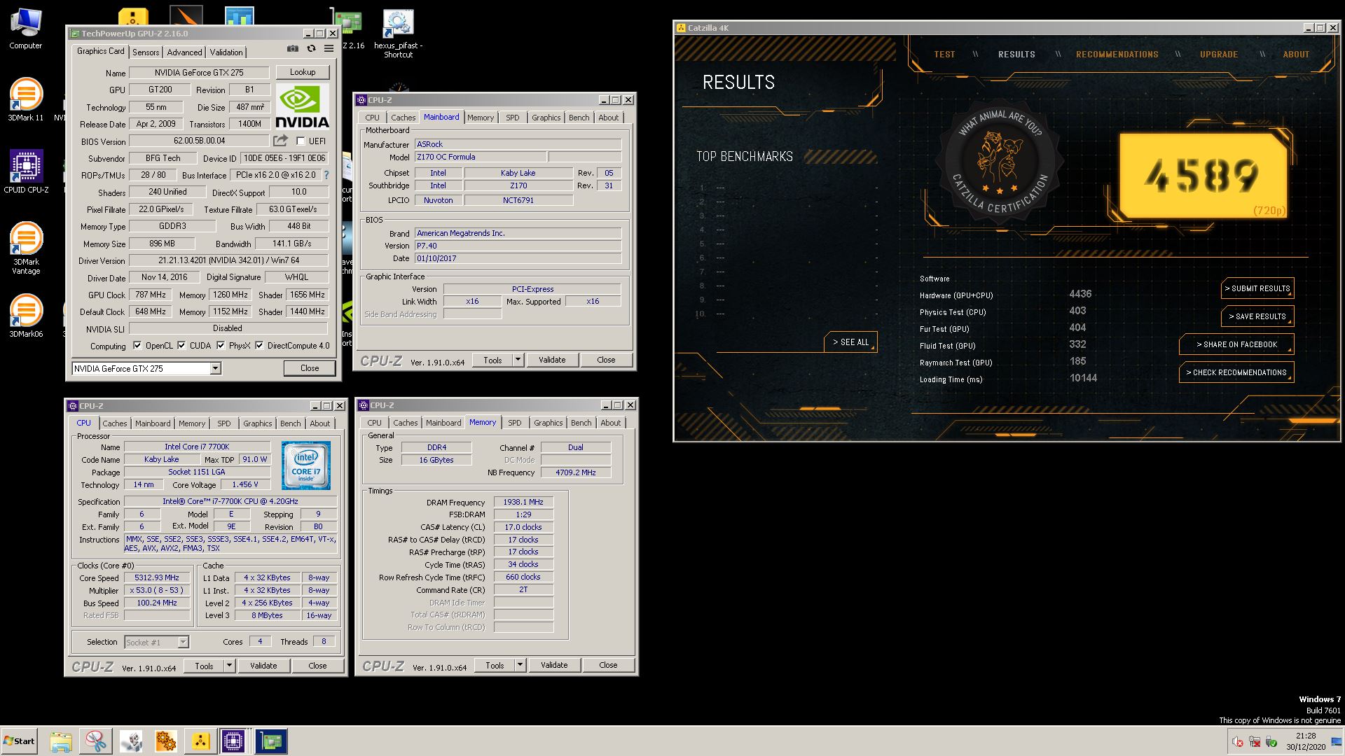Click the Close button in GPU-Z
Image resolution: width=1345 pixels, height=756 pixels.
[x=310, y=368]
